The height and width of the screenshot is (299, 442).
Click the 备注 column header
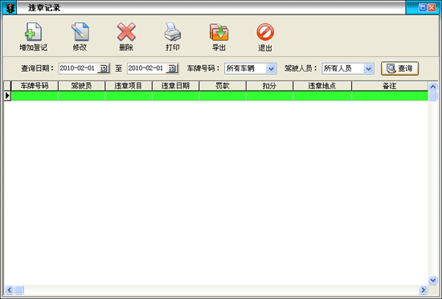click(x=390, y=86)
